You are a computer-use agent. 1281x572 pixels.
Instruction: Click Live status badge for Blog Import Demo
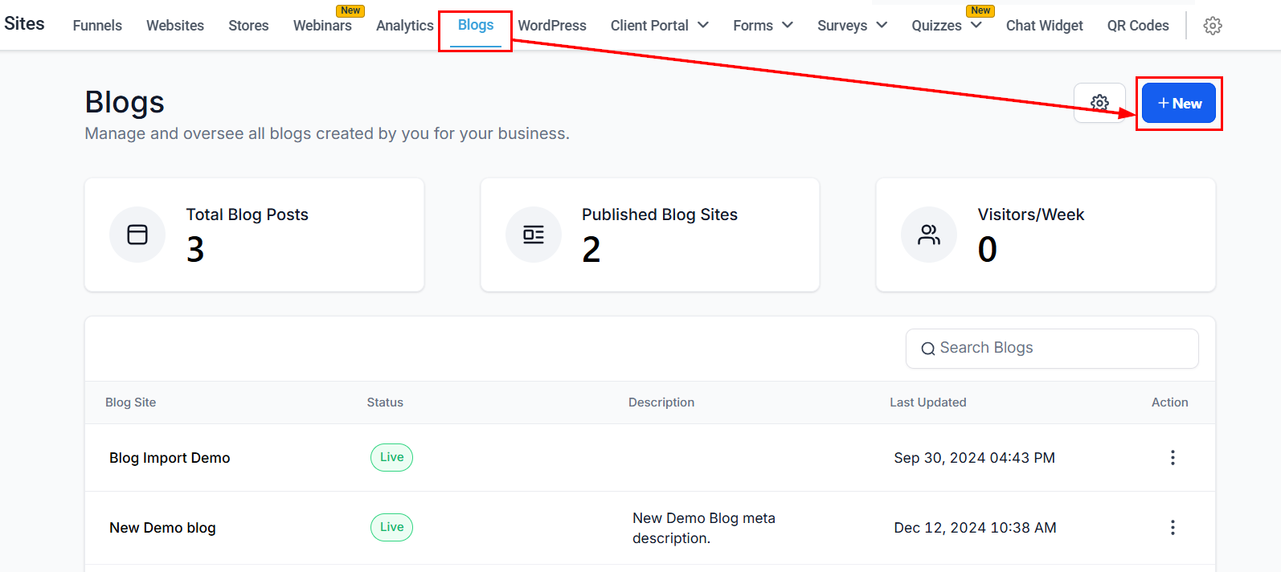point(391,457)
